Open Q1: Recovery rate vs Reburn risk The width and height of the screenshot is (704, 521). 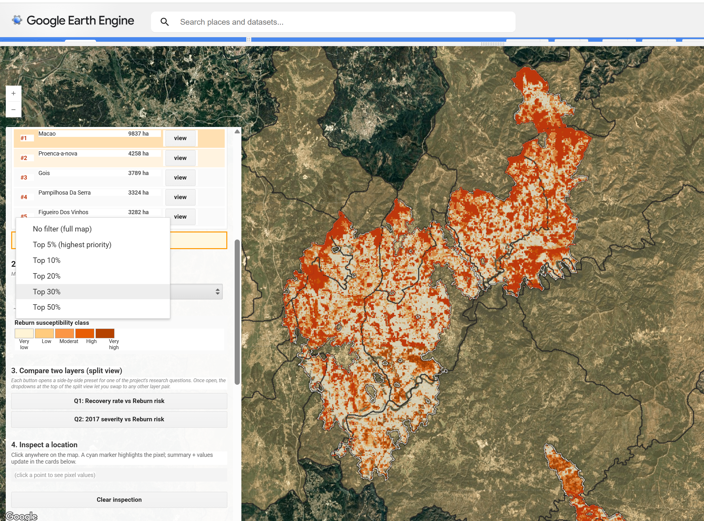point(119,401)
